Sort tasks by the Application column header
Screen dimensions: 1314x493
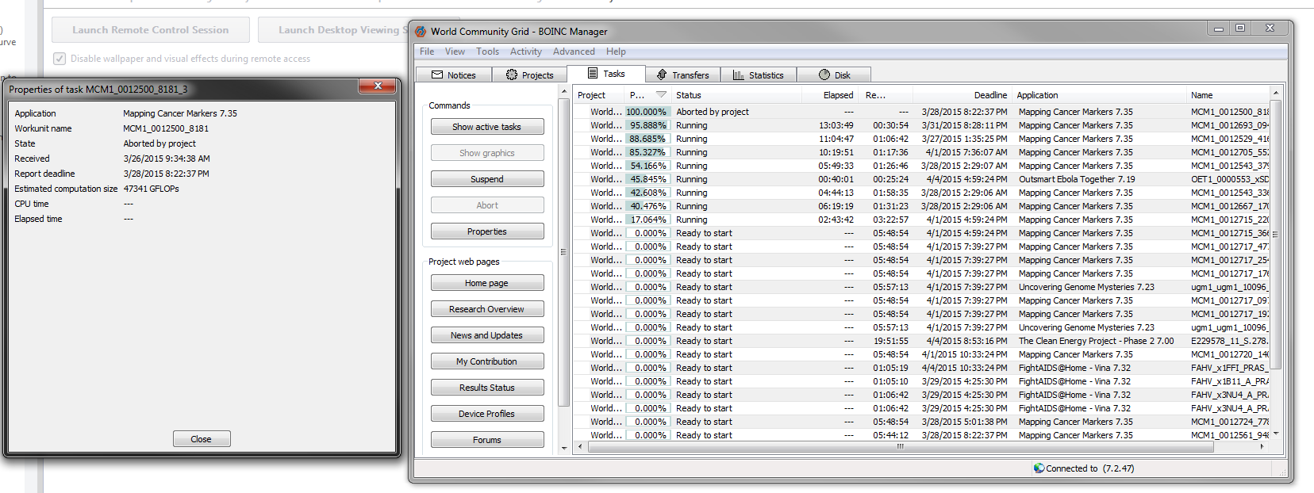[1100, 95]
